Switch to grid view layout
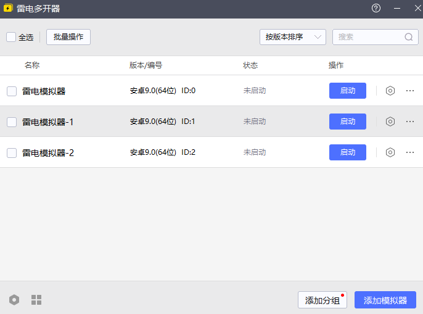 click(36, 300)
